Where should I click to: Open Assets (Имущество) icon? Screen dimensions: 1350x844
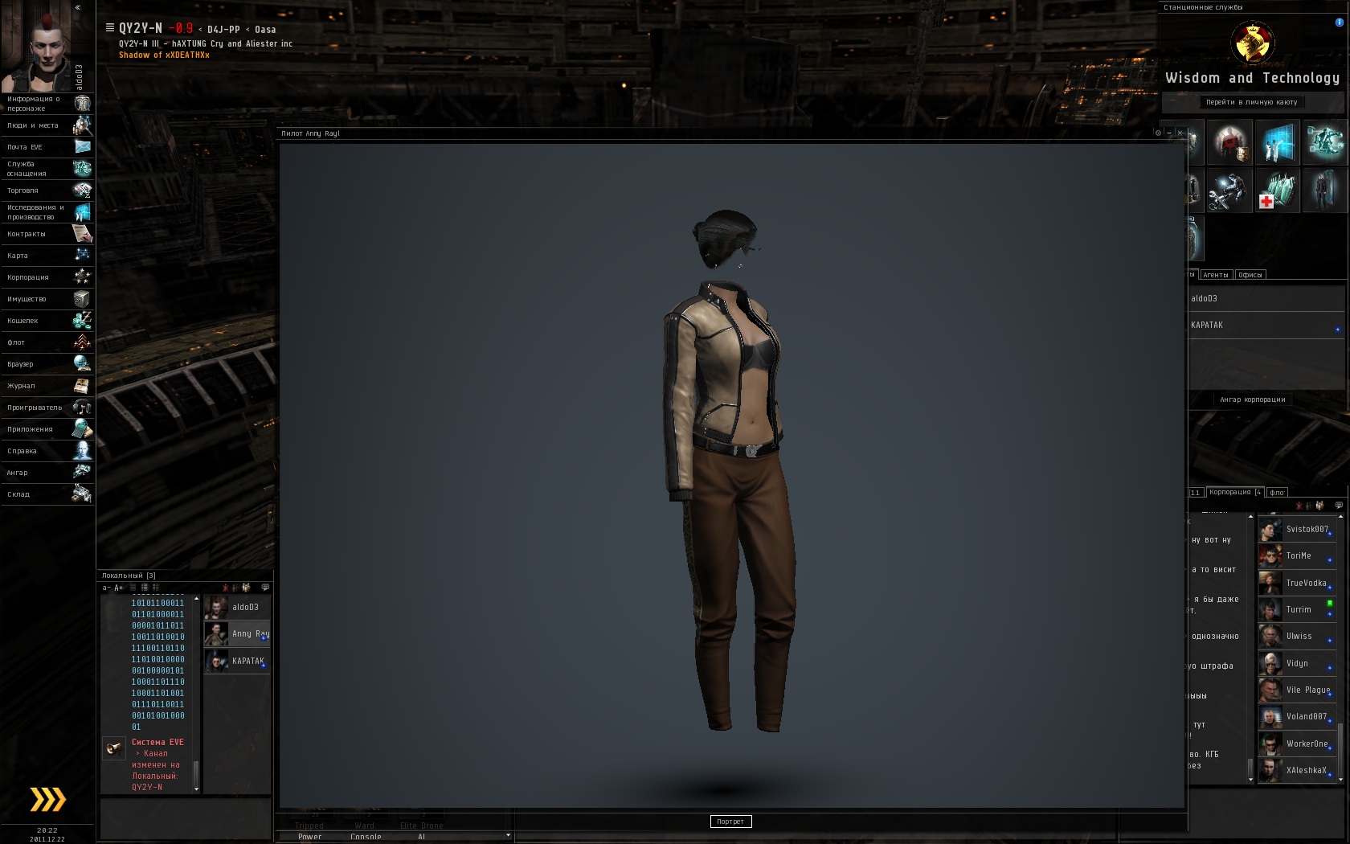click(x=82, y=298)
